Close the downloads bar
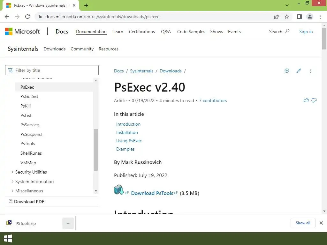 (x=321, y=223)
